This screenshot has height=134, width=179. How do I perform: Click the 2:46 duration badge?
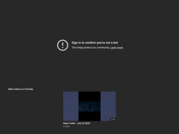pos(113,119)
